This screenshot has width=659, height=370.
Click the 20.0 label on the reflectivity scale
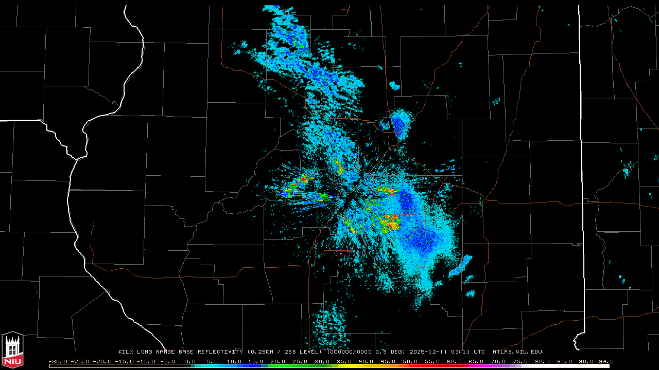(x=278, y=361)
